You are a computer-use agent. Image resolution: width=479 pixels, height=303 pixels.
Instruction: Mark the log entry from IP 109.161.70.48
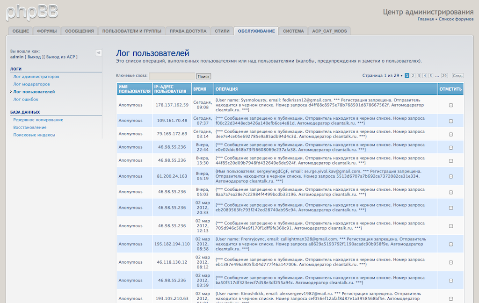pos(451,121)
